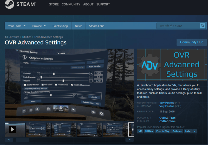The image size is (208, 145).
Task: Open the developer OVRAS Team link
Action: point(167,118)
